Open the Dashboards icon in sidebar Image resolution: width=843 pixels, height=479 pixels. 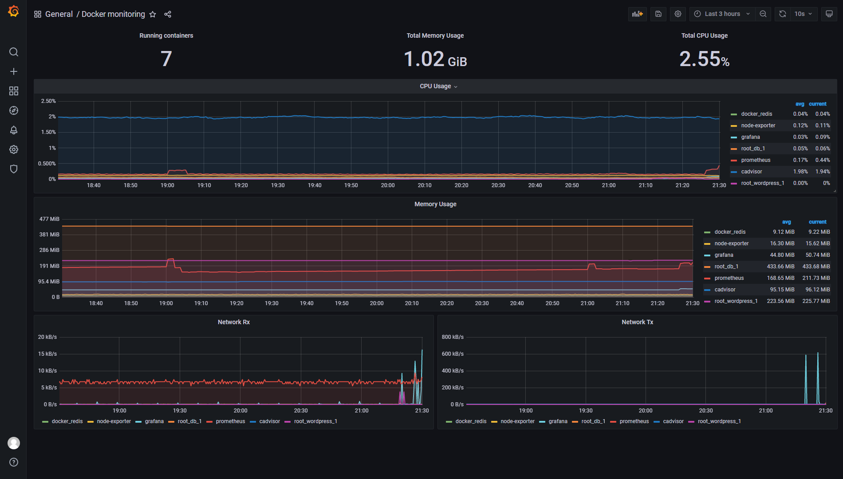[x=14, y=91]
